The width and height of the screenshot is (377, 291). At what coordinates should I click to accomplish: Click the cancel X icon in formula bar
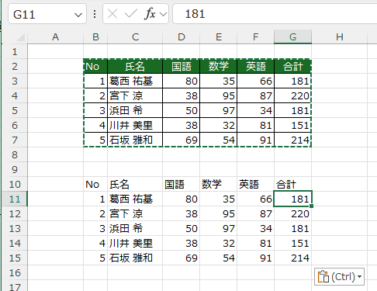[112, 14]
